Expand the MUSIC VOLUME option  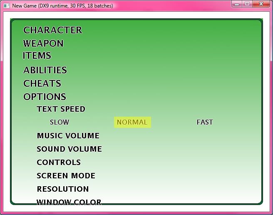point(68,136)
